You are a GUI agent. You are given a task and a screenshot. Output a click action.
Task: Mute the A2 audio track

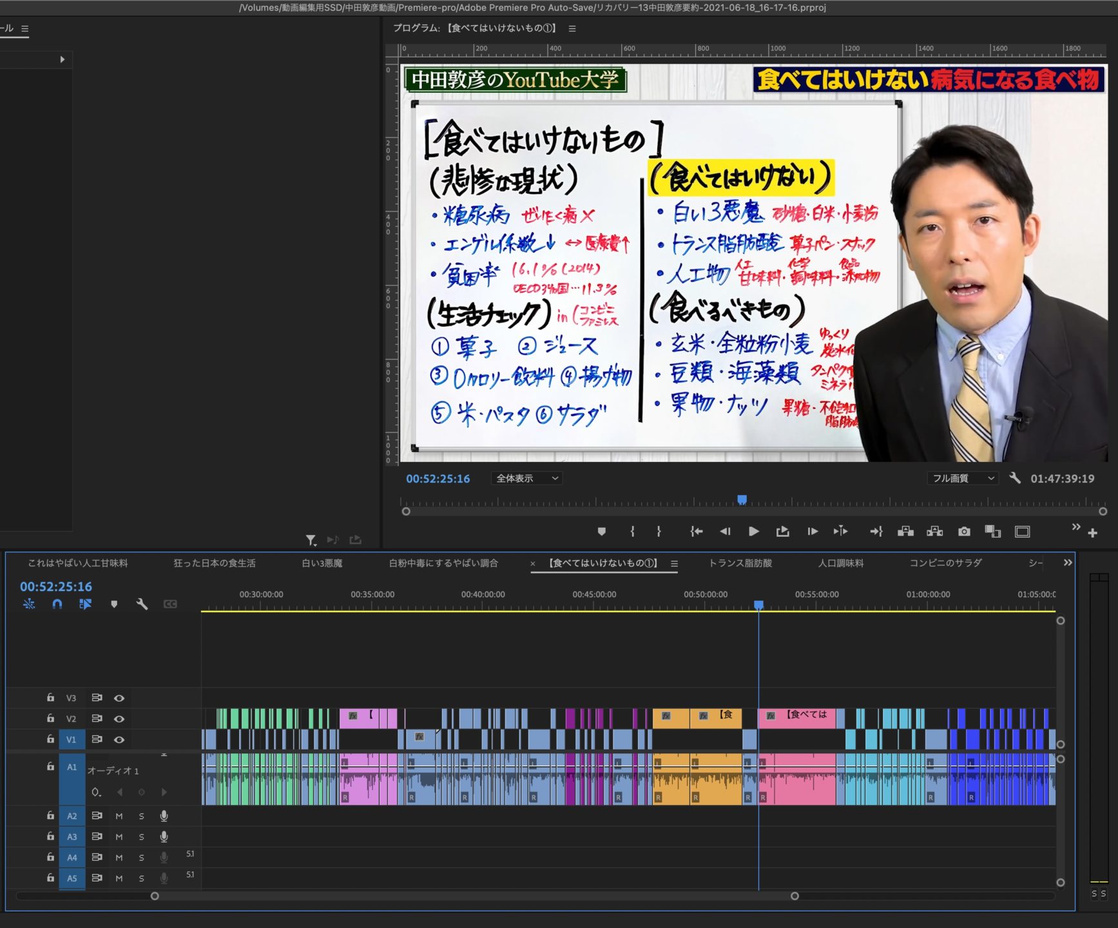click(x=119, y=816)
